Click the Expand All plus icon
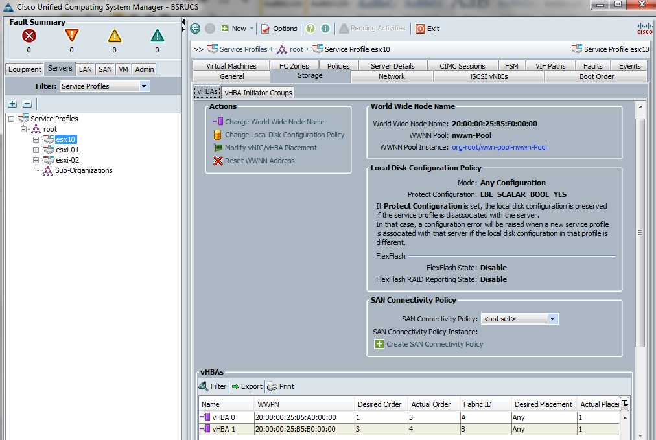This screenshot has width=656, height=440. coord(12,104)
